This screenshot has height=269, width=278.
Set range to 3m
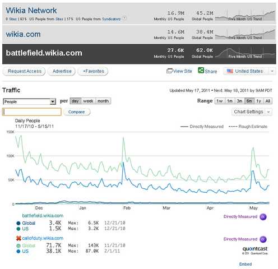click(239, 101)
